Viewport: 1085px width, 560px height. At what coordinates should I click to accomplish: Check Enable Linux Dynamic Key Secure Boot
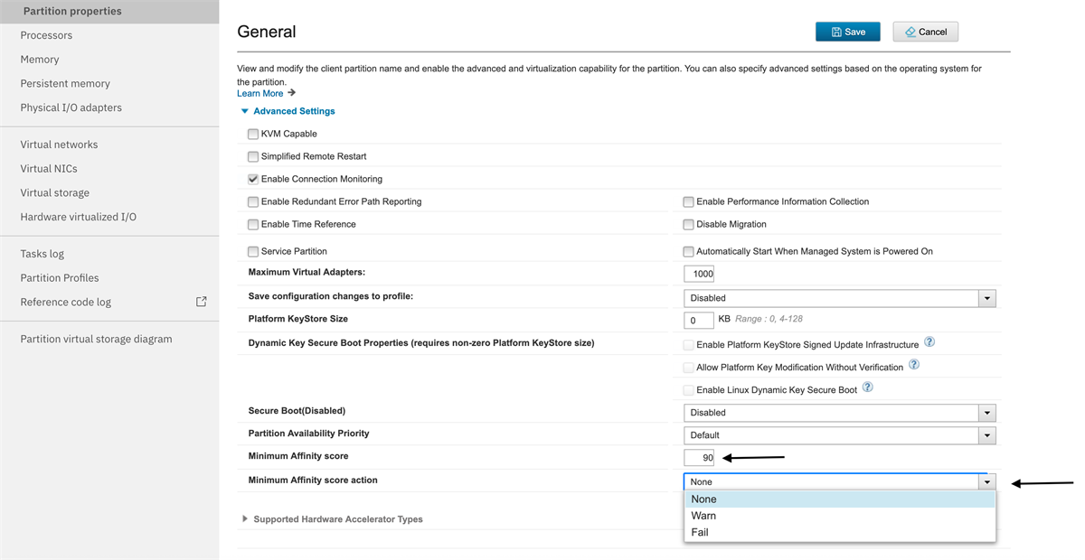(x=689, y=390)
